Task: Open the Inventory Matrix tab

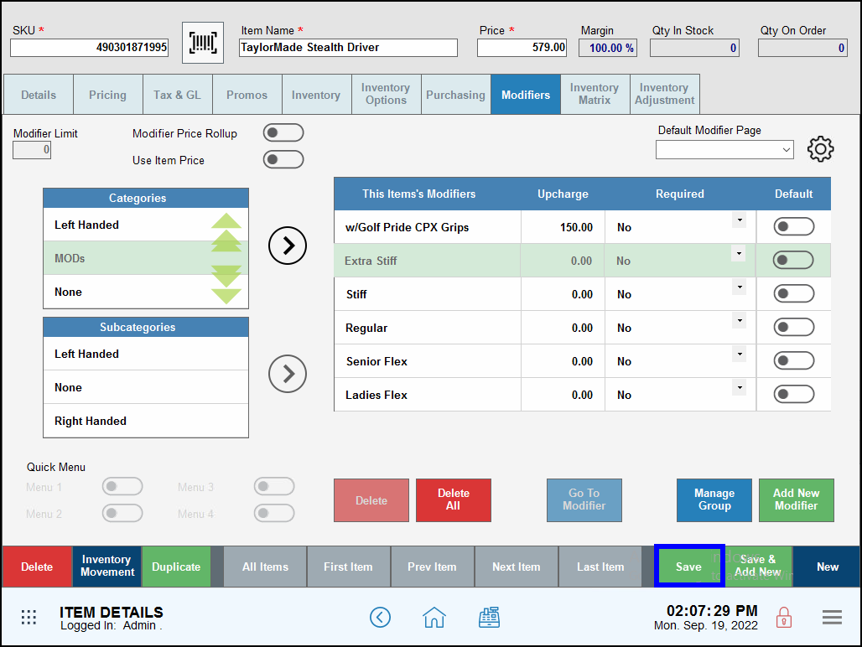Action: point(595,94)
